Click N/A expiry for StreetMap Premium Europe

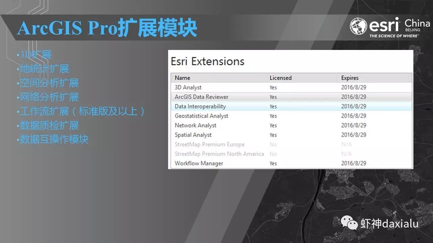pos(346,144)
